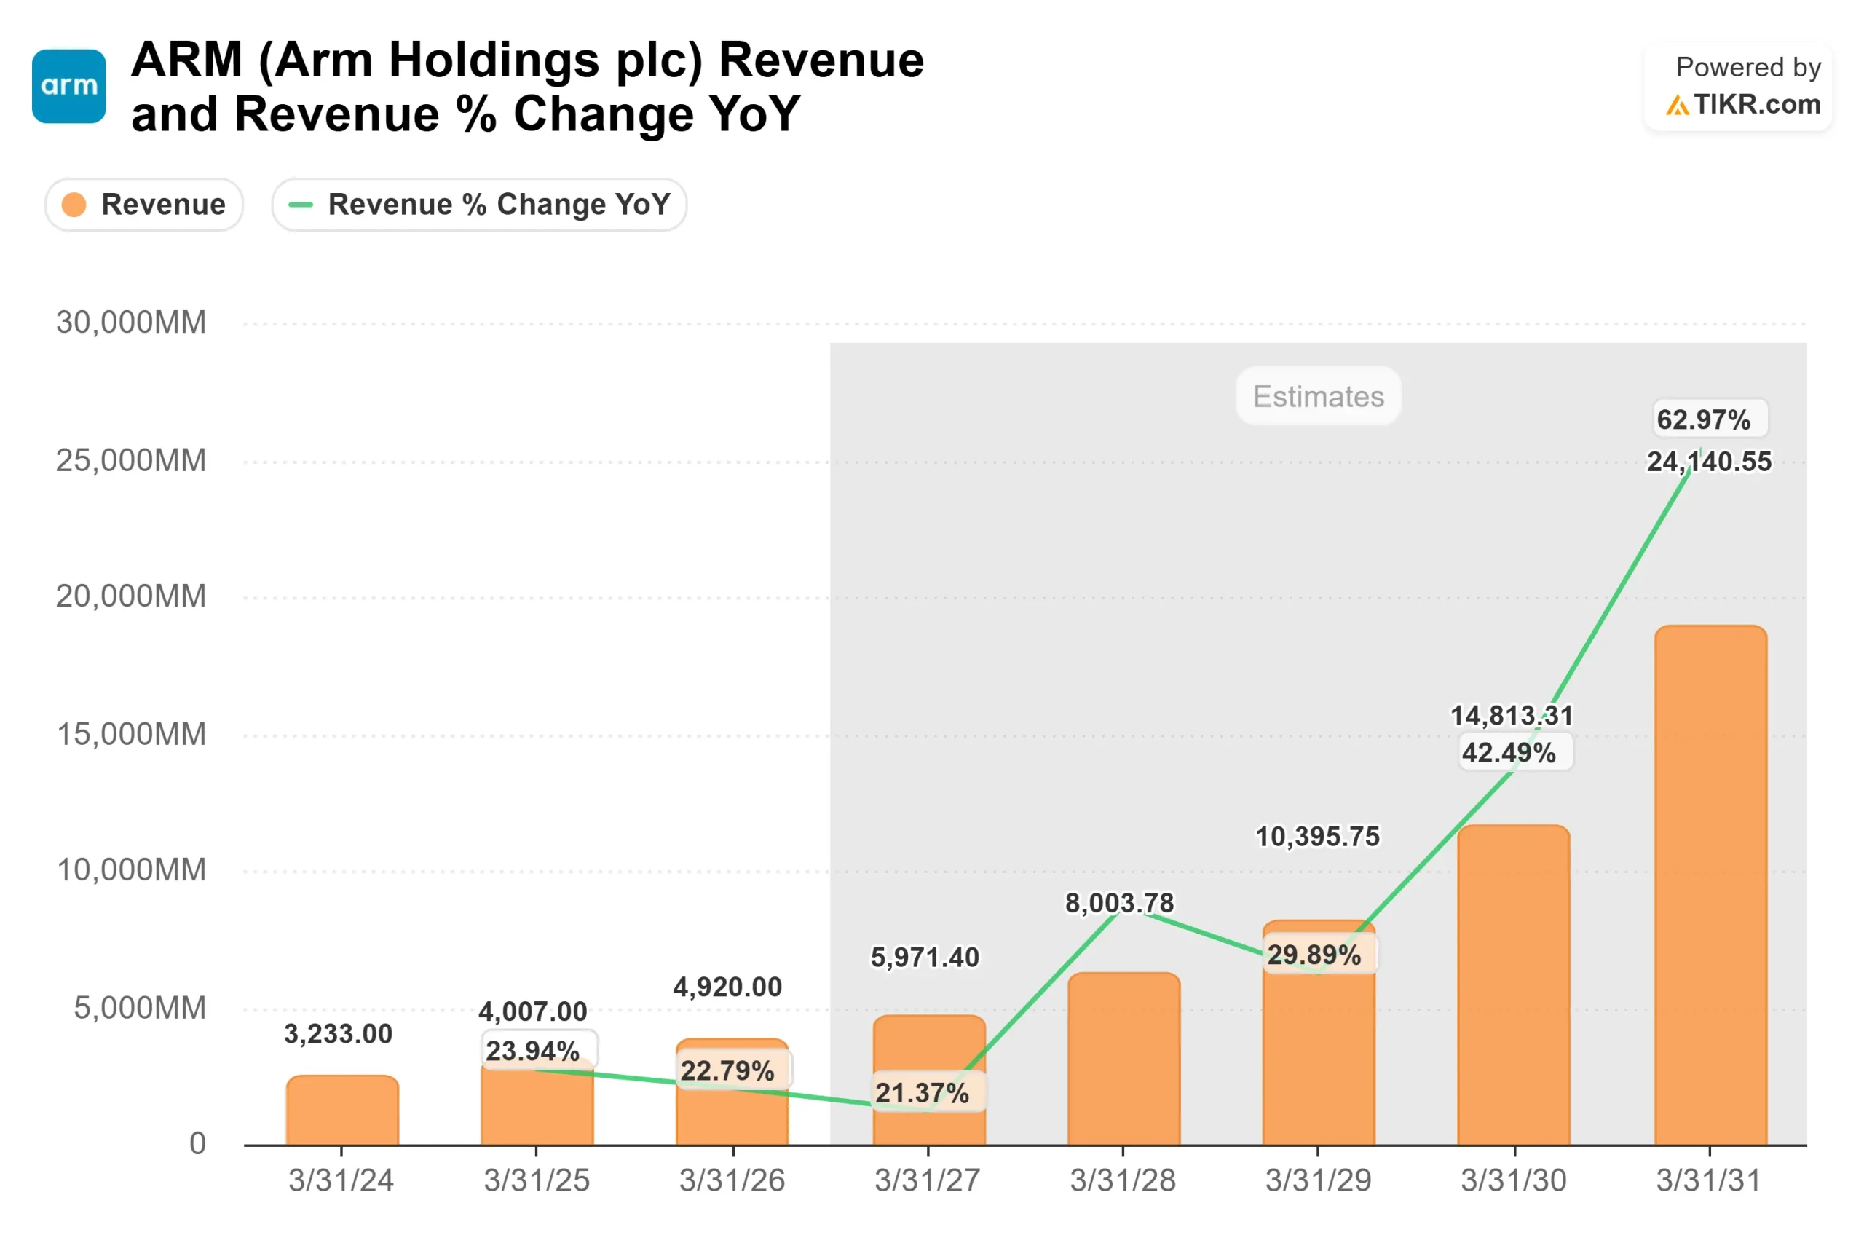Click the 3/31/24 axis date
The height and width of the screenshot is (1243, 1864).
tap(341, 1180)
